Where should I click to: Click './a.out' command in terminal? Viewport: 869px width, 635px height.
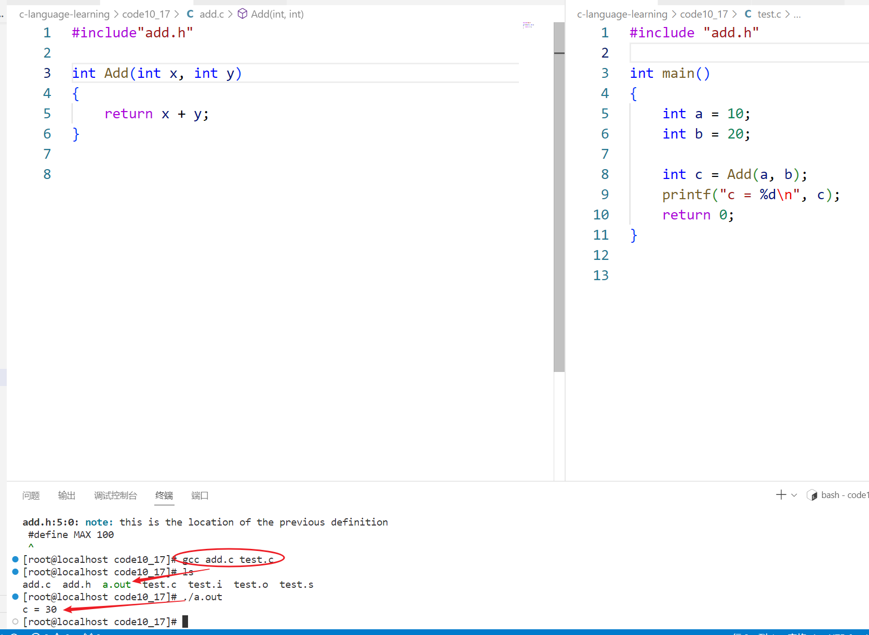tap(203, 597)
